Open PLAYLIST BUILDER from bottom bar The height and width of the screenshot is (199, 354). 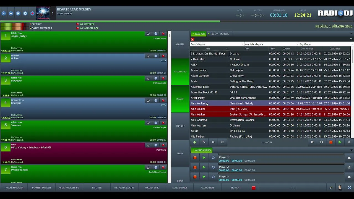pyautogui.click(x=41, y=188)
